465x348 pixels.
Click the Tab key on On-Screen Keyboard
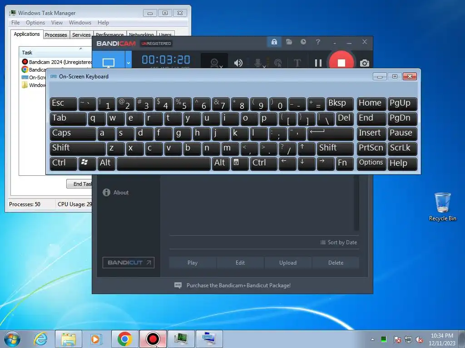point(68,119)
